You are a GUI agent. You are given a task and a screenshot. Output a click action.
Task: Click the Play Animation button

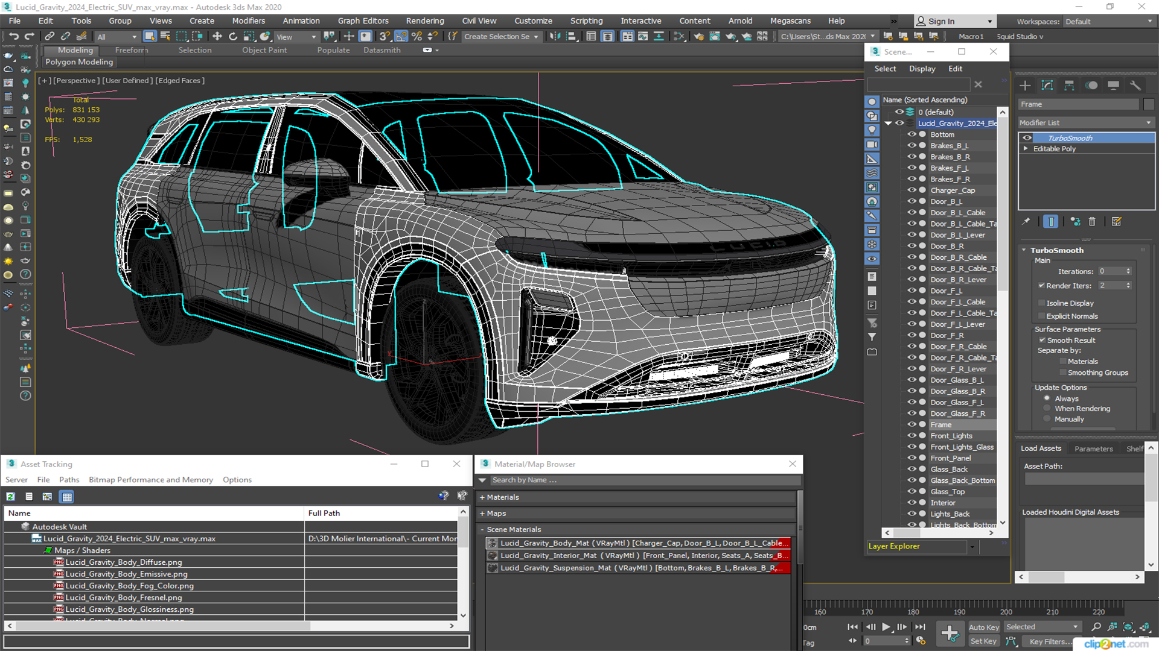tap(886, 627)
